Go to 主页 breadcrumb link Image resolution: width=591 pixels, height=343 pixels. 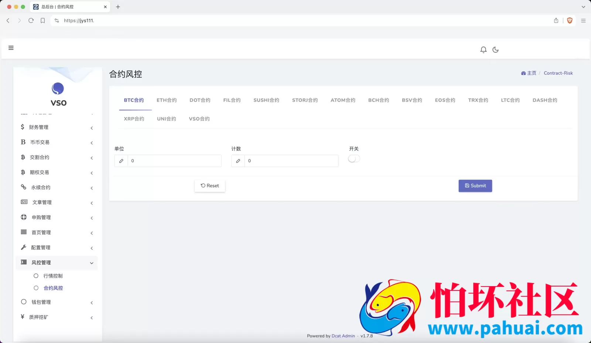coord(529,73)
